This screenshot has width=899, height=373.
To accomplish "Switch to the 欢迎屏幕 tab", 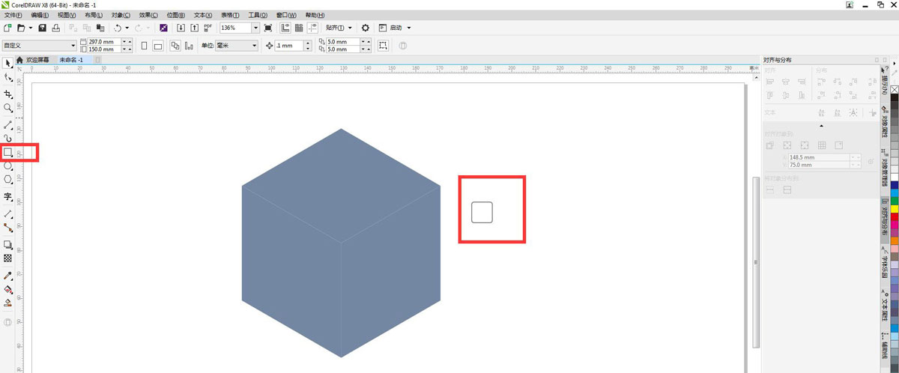I will coord(37,59).
